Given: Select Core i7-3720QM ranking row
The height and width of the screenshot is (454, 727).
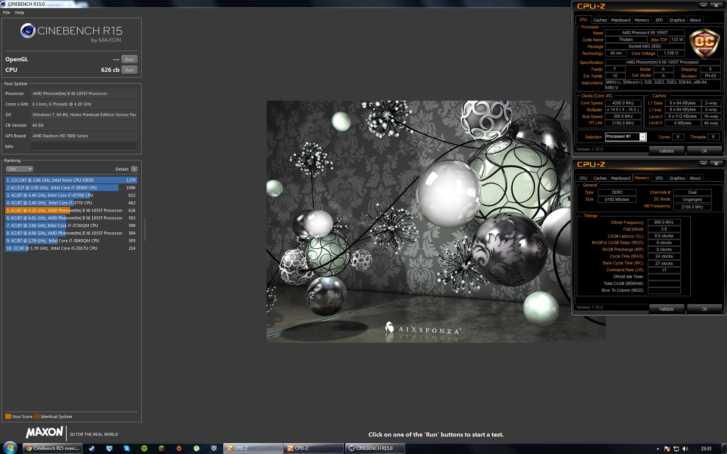Looking at the screenshot, I should tap(71, 225).
